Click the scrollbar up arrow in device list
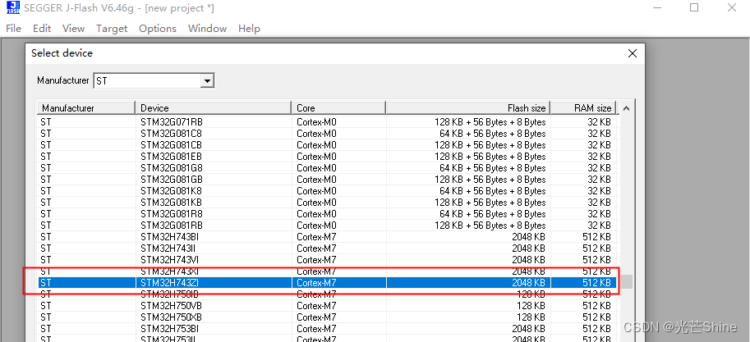Screen dimensions: 750x342 pyautogui.click(x=626, y=108)
